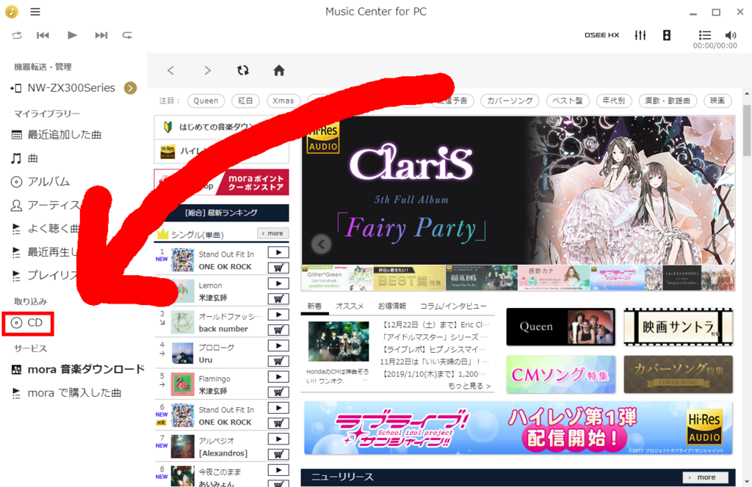Open the hamburger menu

[35, 12]
